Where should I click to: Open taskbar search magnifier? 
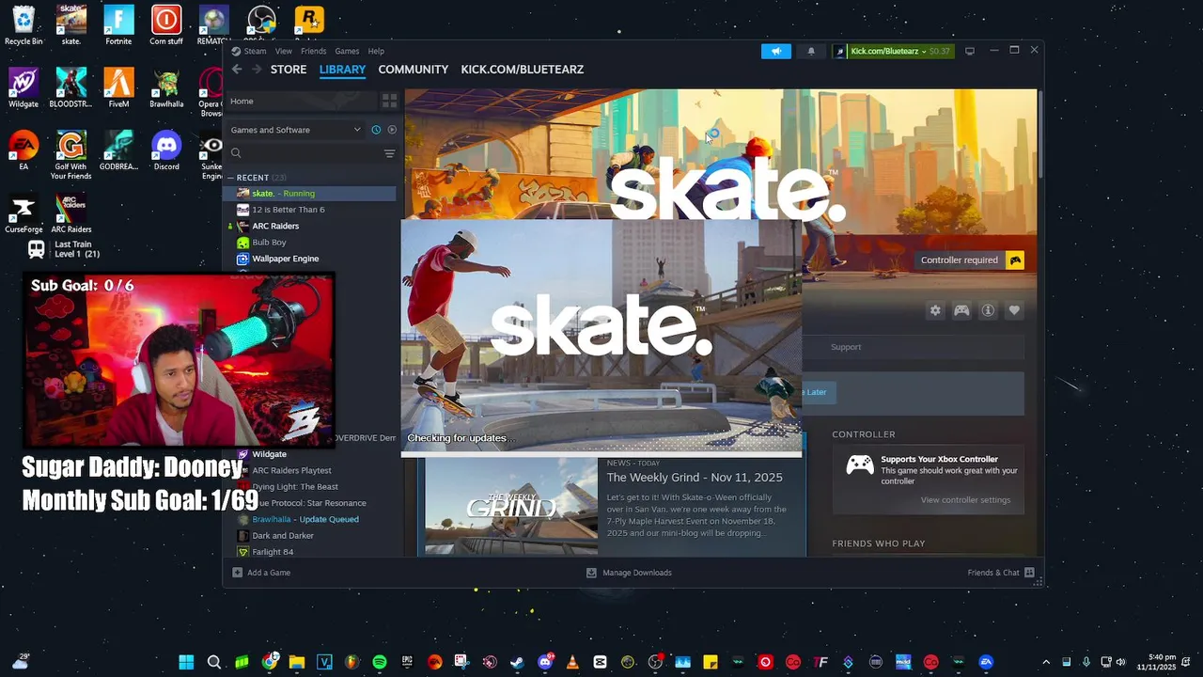click(214, 662)
